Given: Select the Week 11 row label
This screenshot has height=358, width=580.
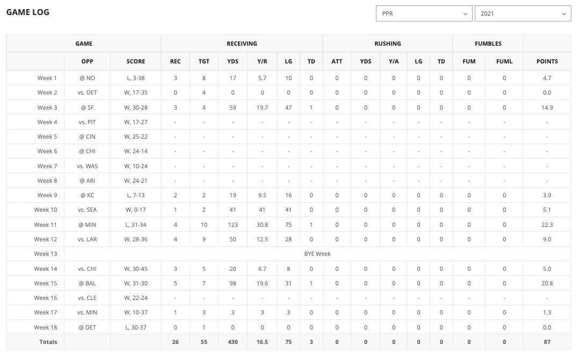Looking at the screenshot, I should [x=46, y=225].
